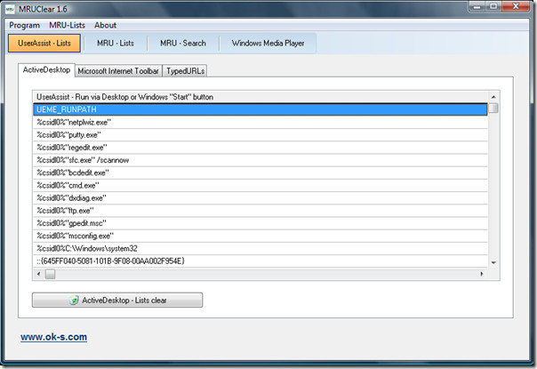The image size is (537, 369).
Task: Open the Windows Media Player tab
Action: (268, 44)
